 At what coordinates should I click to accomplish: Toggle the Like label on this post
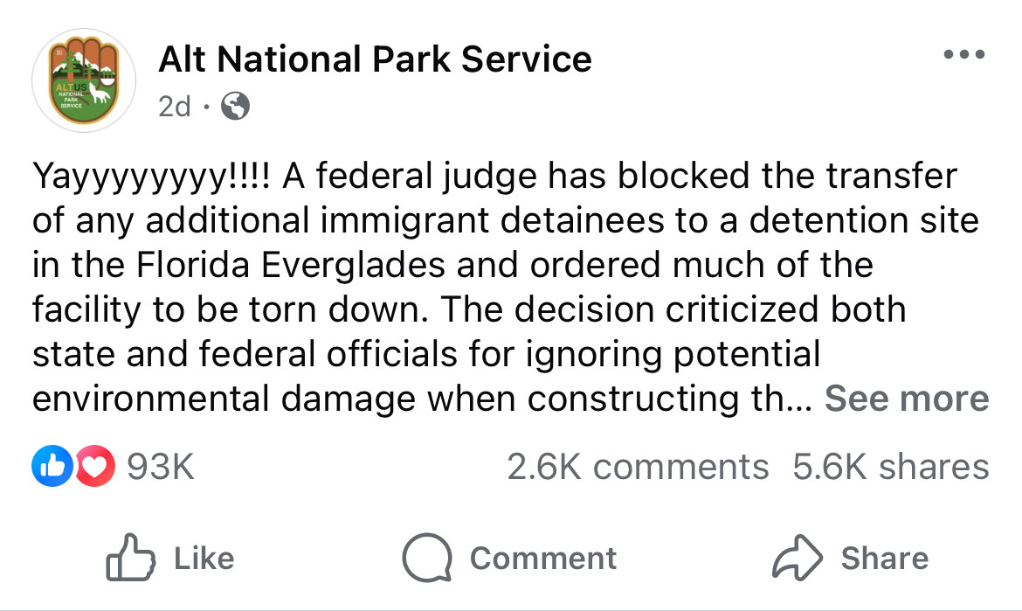(x=204, y=559)
